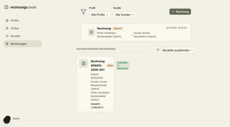Click the Offen status badge
The width and height of the screenshot is (230, 127).
(x=110, y=66)
